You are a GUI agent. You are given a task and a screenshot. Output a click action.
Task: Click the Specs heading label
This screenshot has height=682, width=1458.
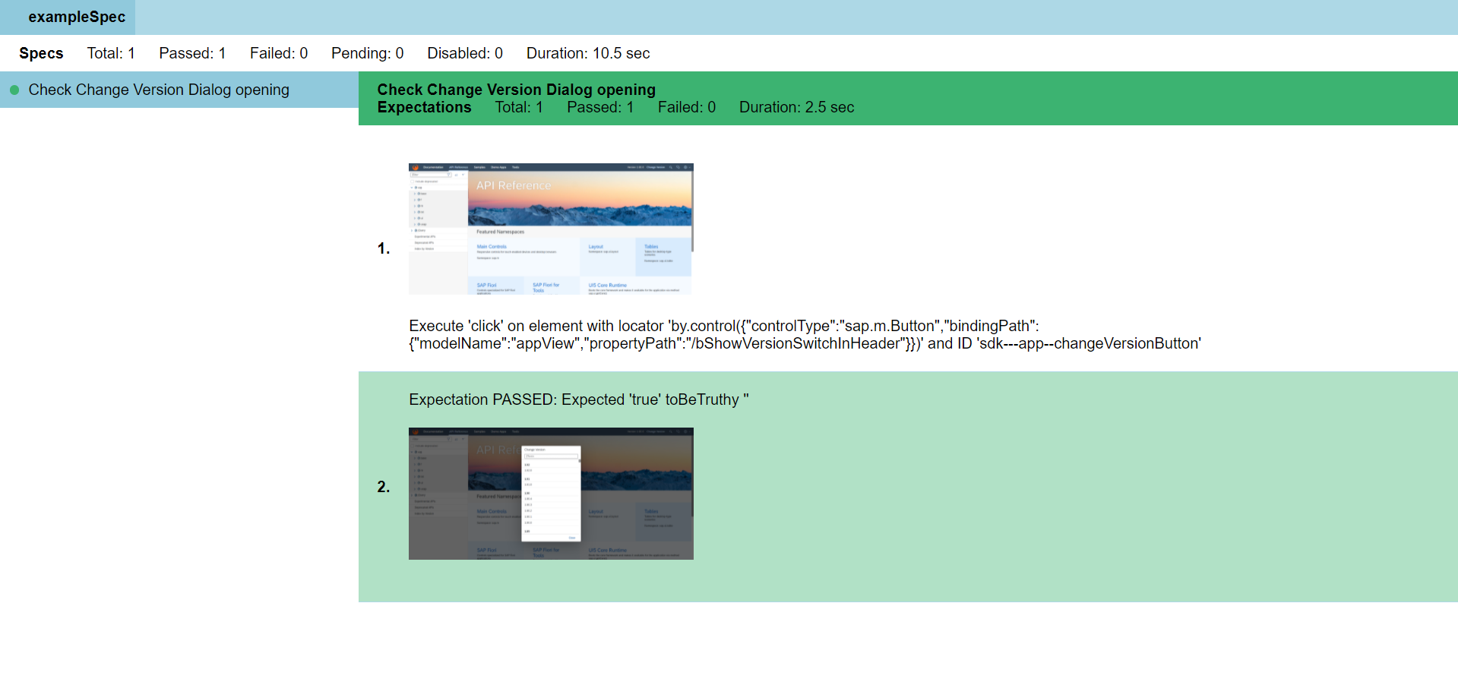click(x=41, y=53)
